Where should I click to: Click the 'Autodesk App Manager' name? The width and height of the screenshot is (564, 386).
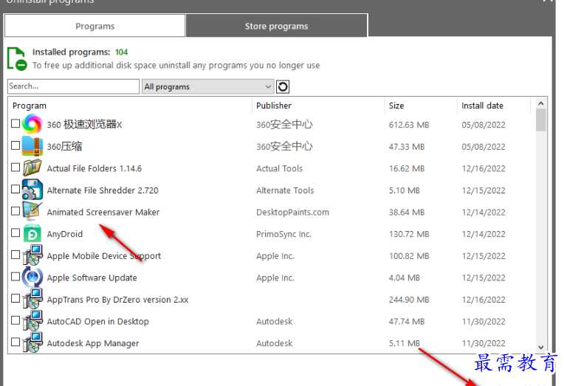pyautogui.click(x=93, y=343)
